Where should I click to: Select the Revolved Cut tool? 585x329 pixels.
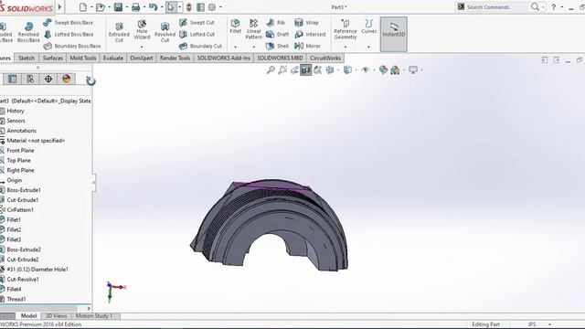pyautogui.click(x=165, y=32)
